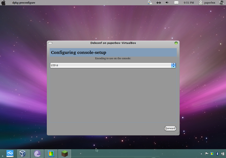Click the rainbow capture tray icon

212,154
